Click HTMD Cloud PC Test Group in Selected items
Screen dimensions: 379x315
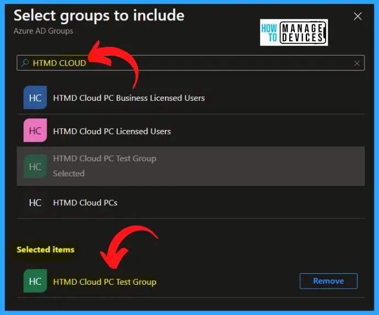pyautogui.click(x=105, y=282)
